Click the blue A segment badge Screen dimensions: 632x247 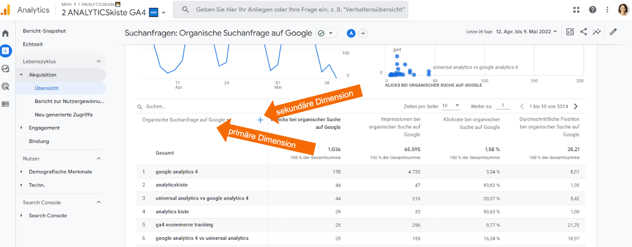point(351,33)
